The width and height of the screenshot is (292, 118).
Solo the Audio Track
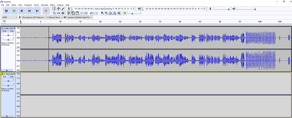[x=12, y=31]
